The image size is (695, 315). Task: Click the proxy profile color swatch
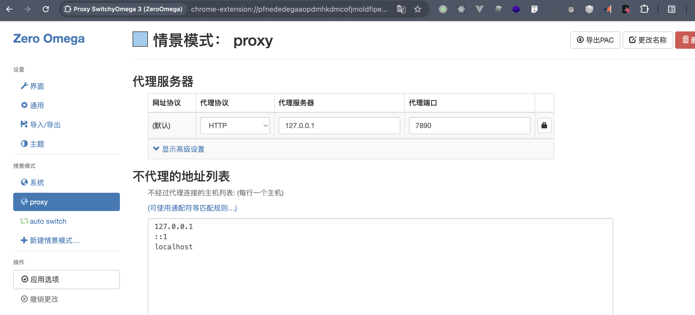click(140, 39)
